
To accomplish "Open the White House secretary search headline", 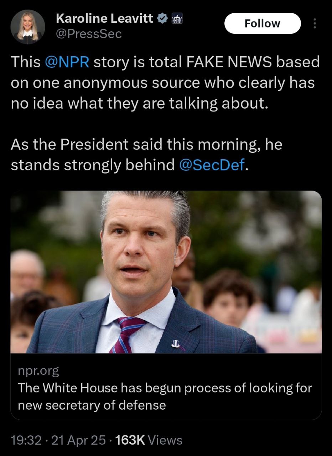I will (165, 396).
